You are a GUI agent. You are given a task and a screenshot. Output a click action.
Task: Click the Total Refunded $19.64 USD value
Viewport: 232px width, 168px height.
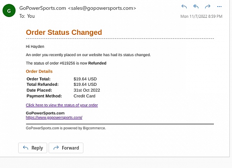[x=85, y=84]
